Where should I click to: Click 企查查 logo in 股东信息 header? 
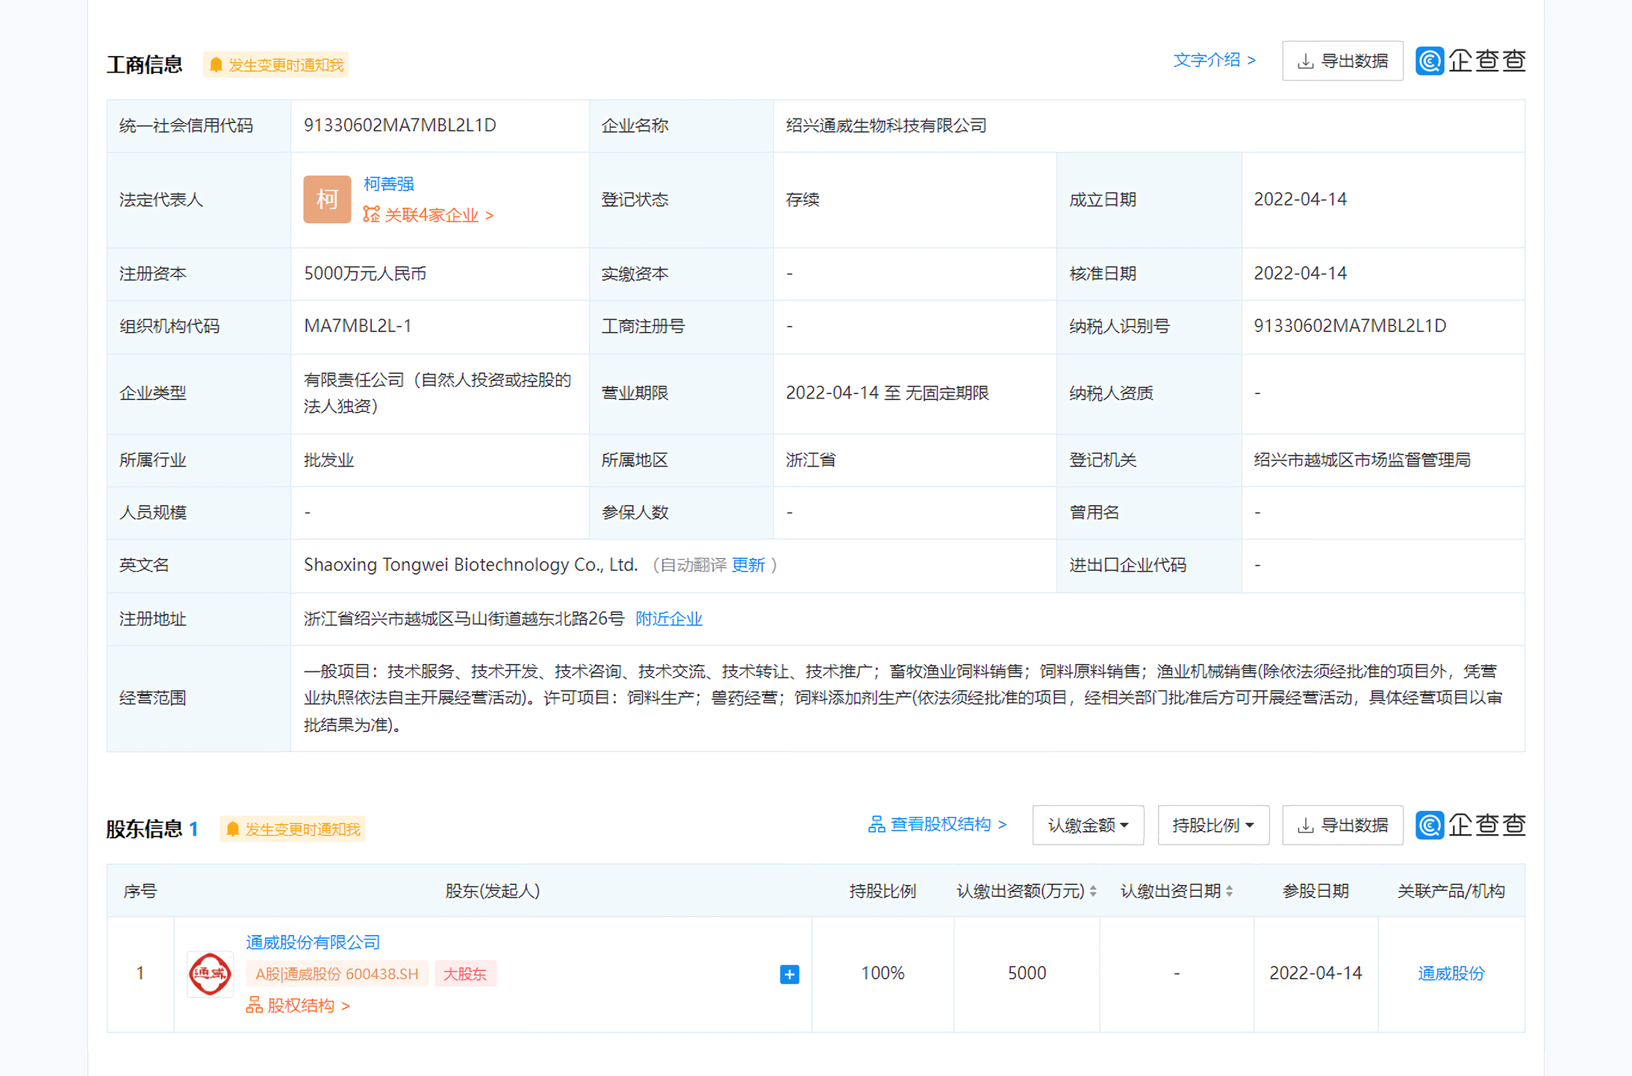[x=1471, y=825]
